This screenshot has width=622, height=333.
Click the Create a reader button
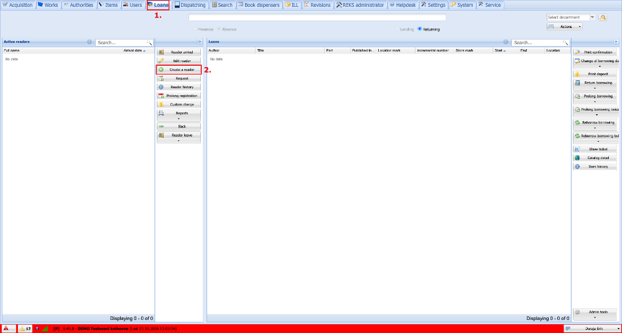[x=179, y=70]
